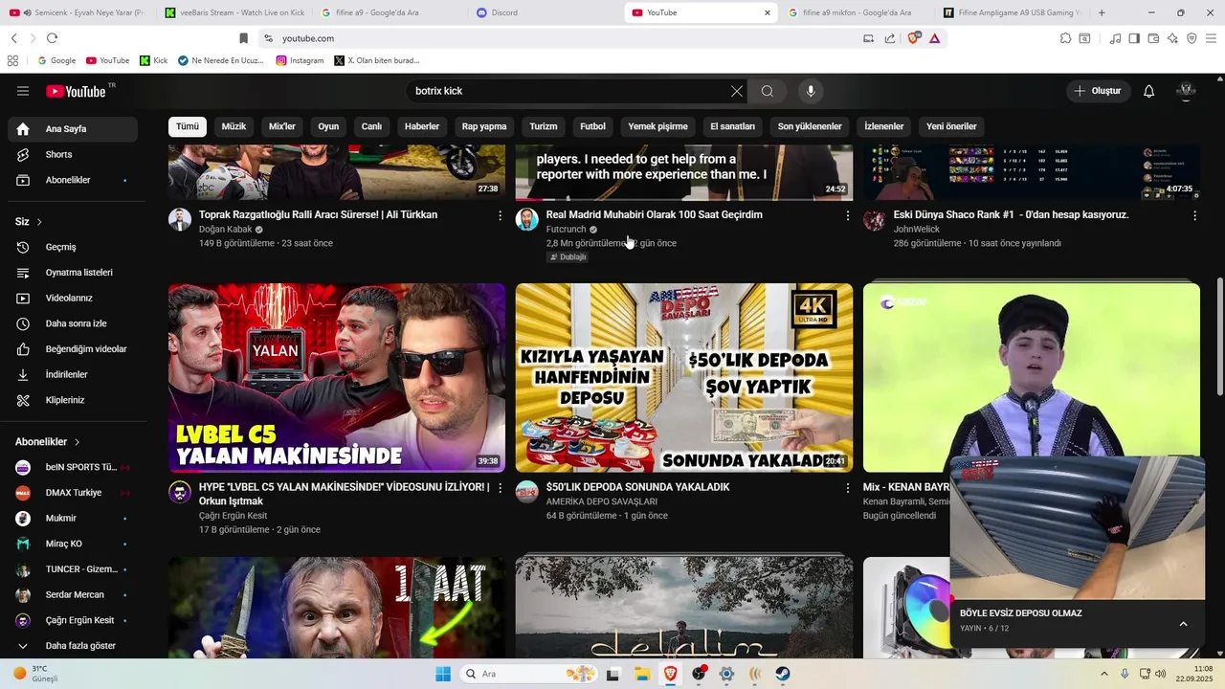Image resolution: width=1225 pixels, height=689 pixels.
Task: Click the mini player video preview
Action: tap(1078, 527)
